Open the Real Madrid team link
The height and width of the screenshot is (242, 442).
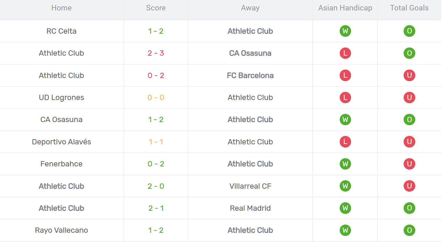point(250,208)
